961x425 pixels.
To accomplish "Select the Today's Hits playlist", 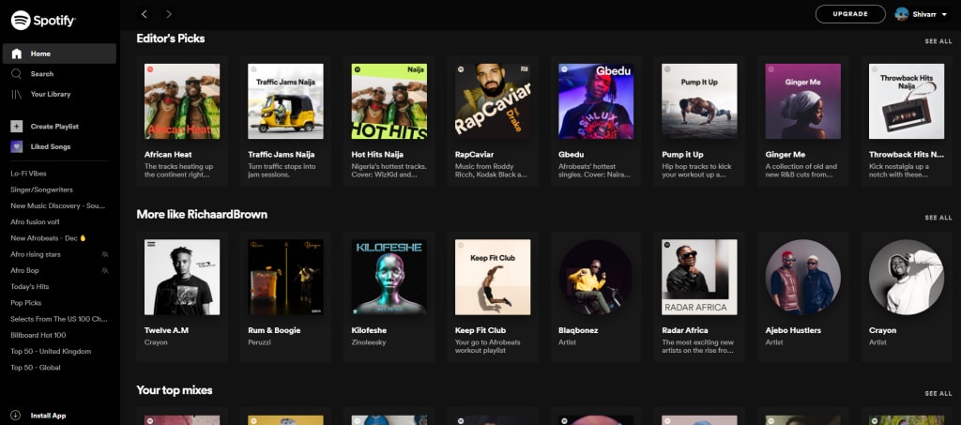I will [x=29, y=286].
